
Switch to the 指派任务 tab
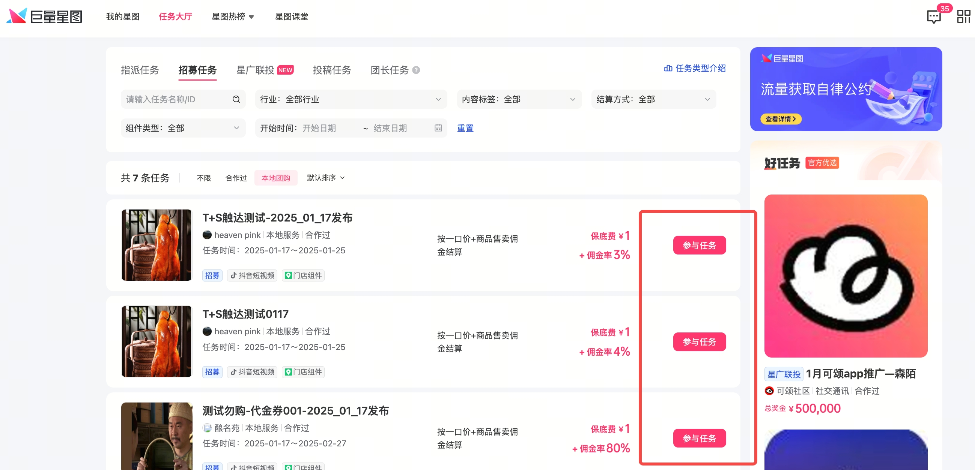pyautogui.click(x=140, y=70)
